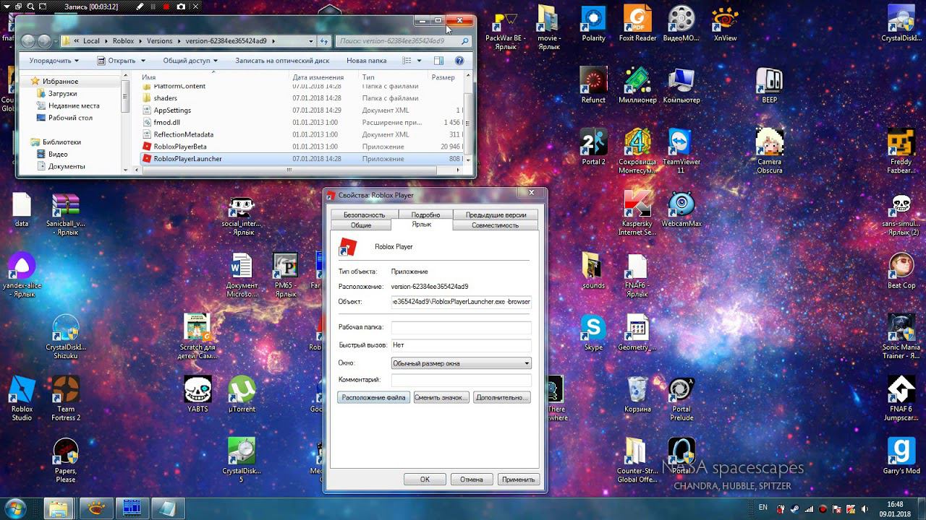Switch to the Подробно tab
The image size is (926, 520).
[425, 214]
